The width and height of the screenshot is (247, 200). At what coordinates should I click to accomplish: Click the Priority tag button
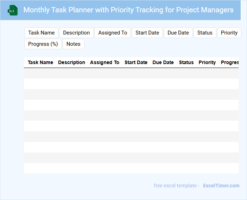(x=229, y=33)
